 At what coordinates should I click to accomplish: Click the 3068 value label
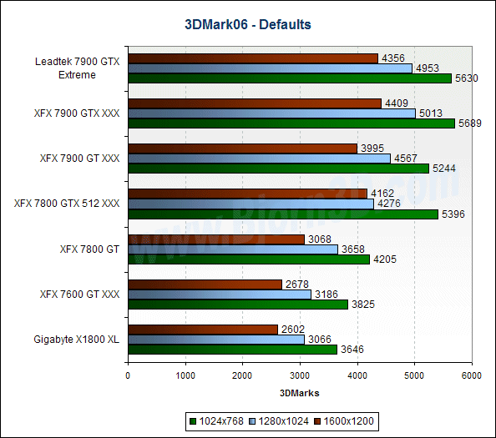(320, 239)
